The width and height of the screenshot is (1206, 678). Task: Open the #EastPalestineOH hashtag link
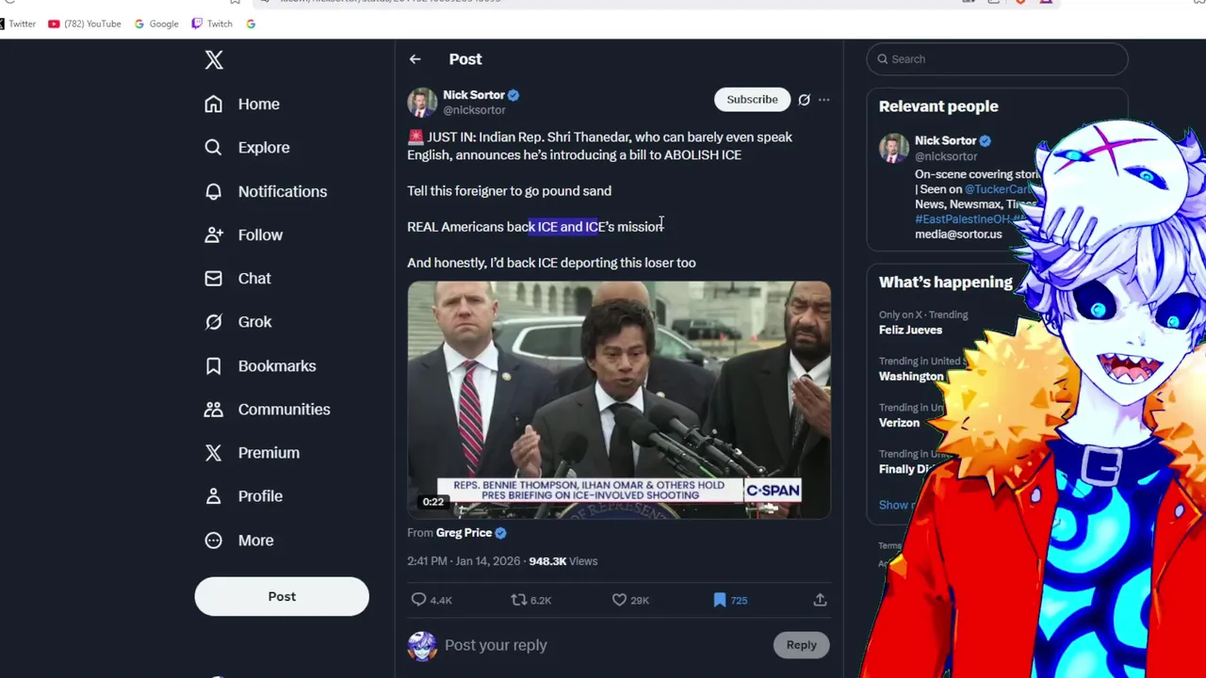point(962,219)
